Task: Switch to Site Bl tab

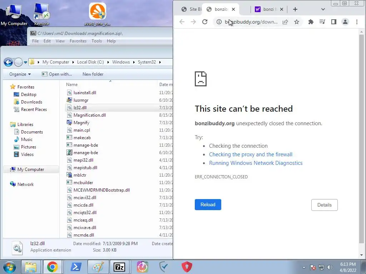Action: (191, 9)
